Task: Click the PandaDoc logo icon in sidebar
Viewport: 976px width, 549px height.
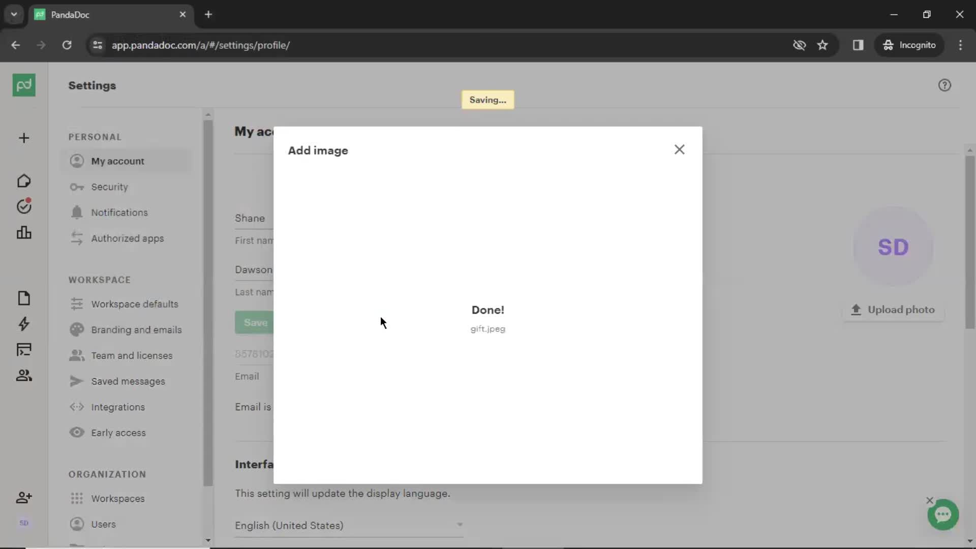Action: click(23, 85)
